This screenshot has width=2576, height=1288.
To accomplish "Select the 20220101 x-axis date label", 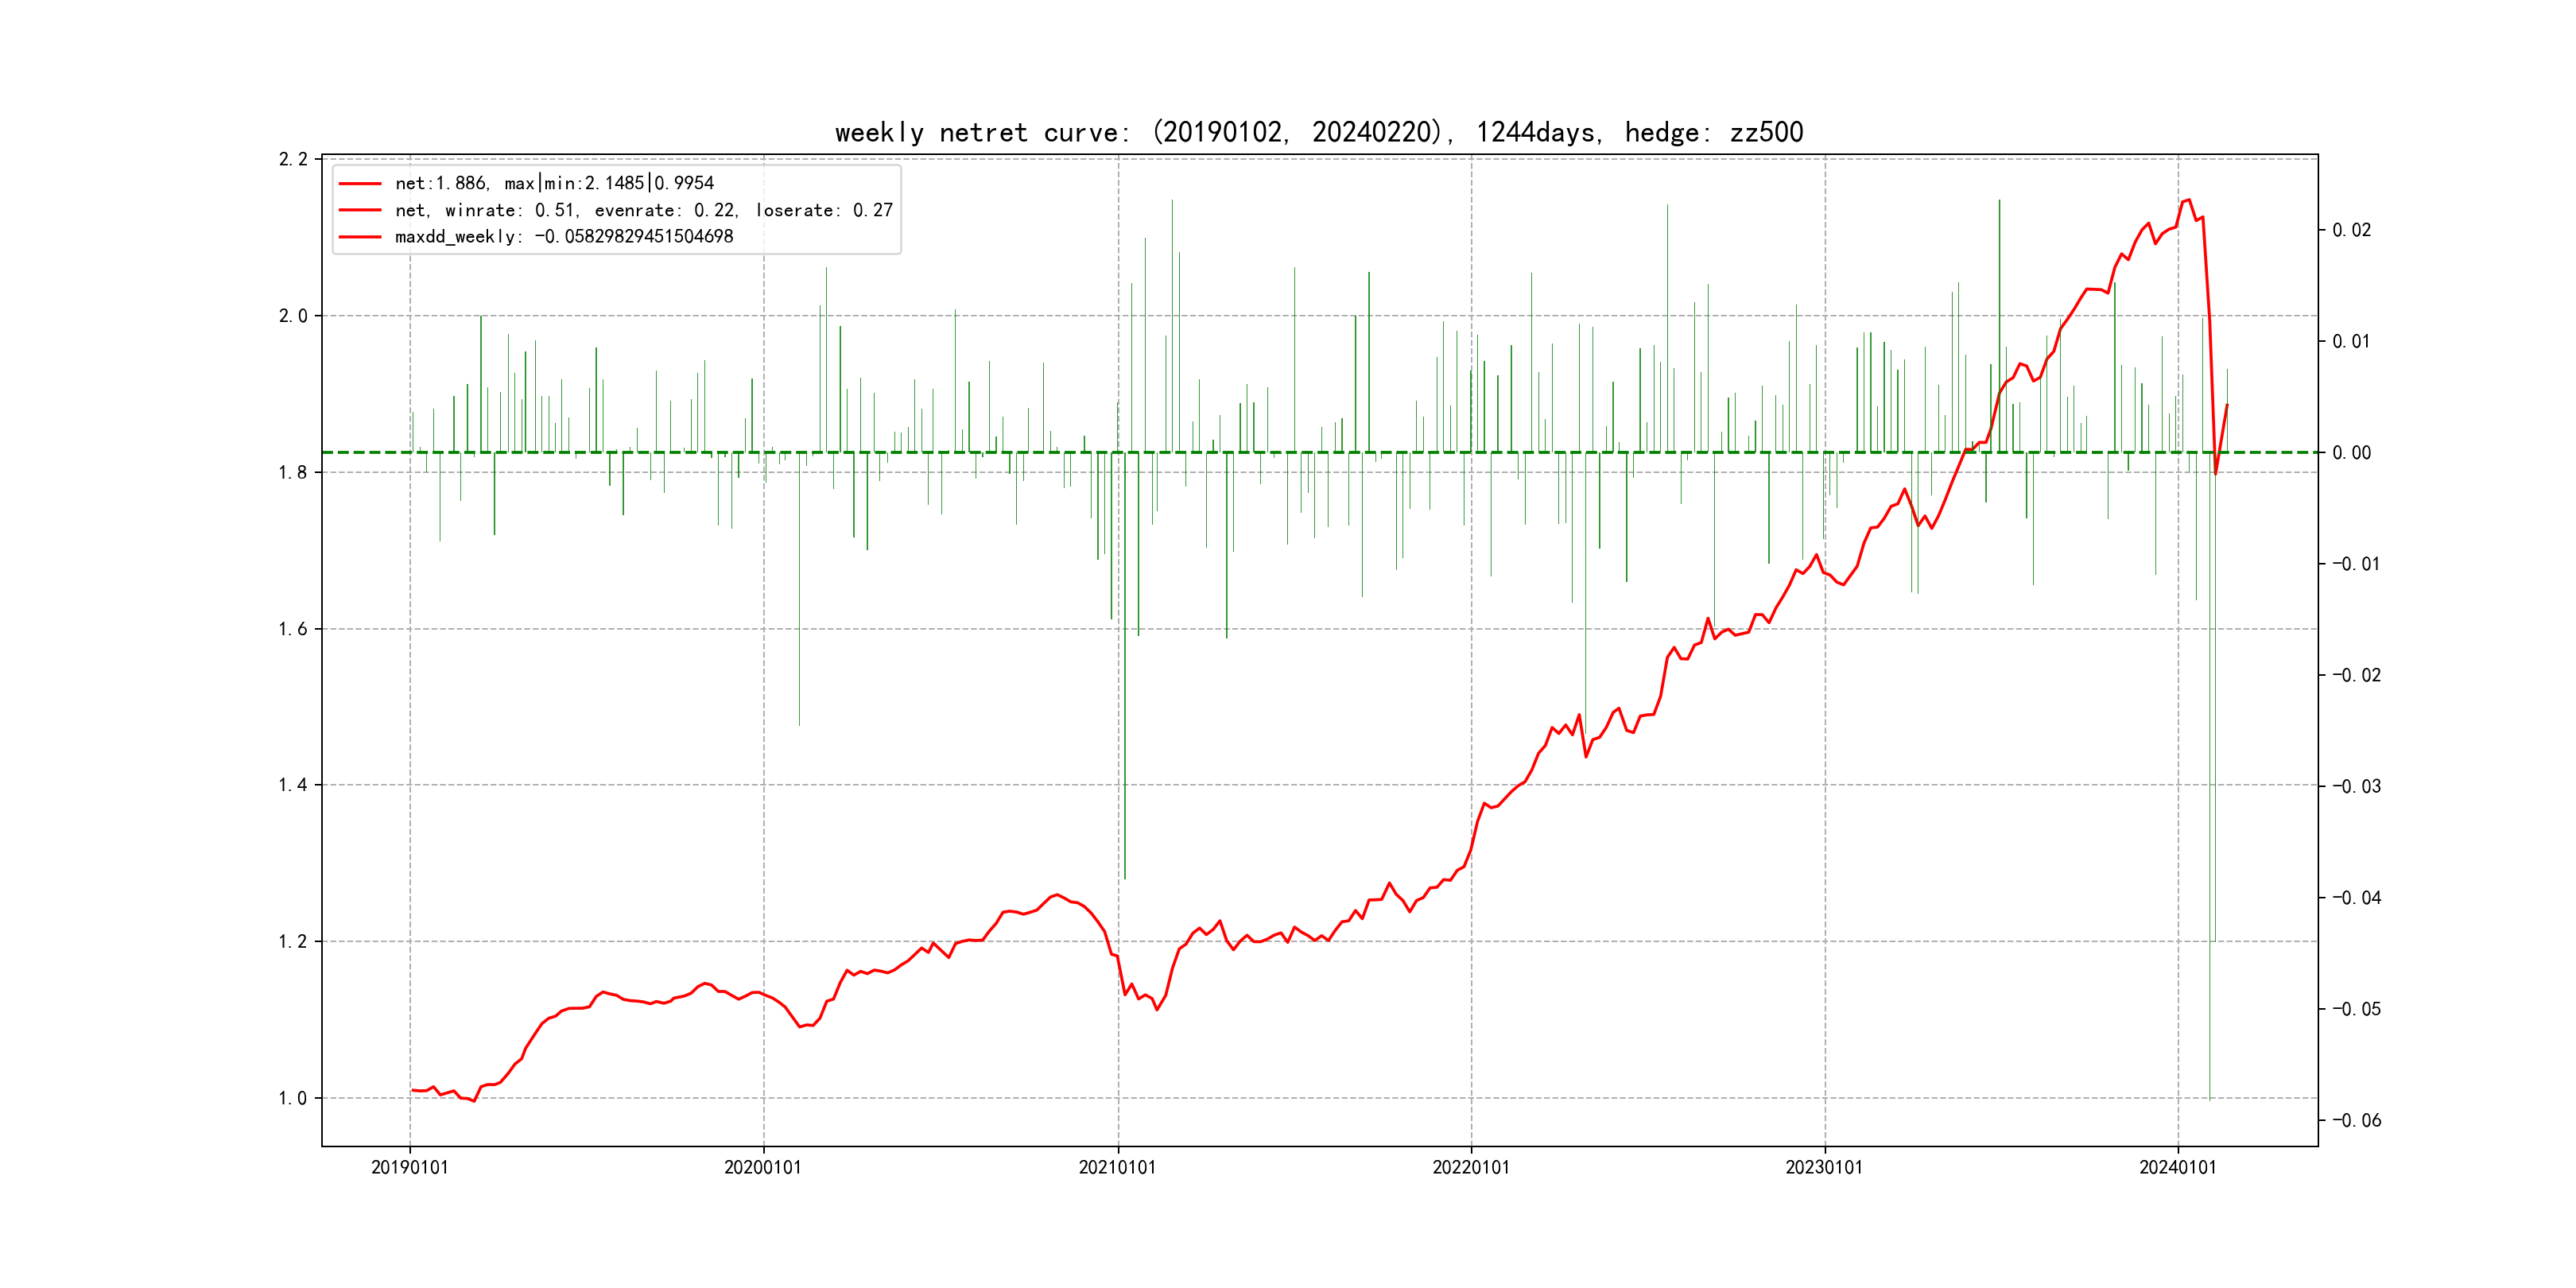I will (1470, 1168).
